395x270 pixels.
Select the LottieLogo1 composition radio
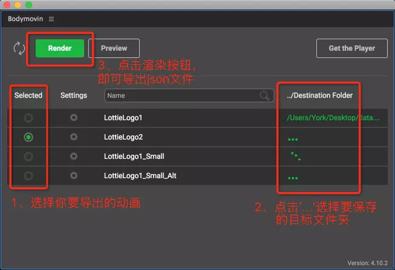pos(28,118)
